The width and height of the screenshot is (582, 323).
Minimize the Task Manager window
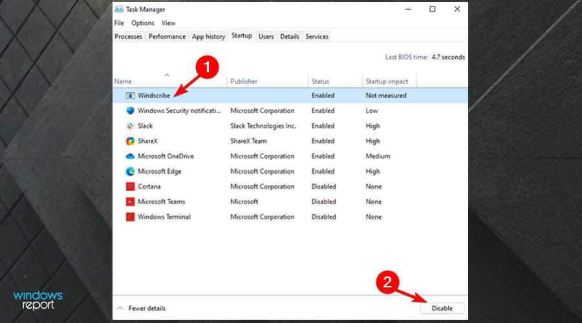pos(408,9)
